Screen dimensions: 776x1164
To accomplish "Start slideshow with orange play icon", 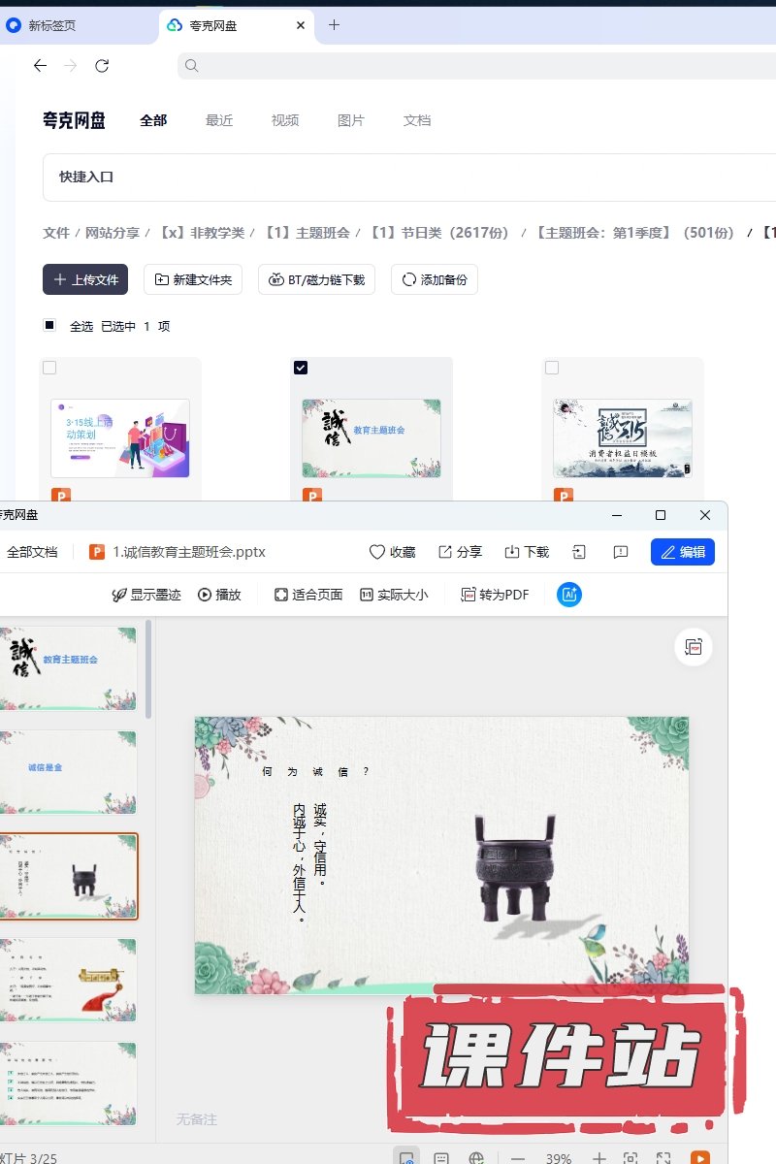I will coord(699,1158).
